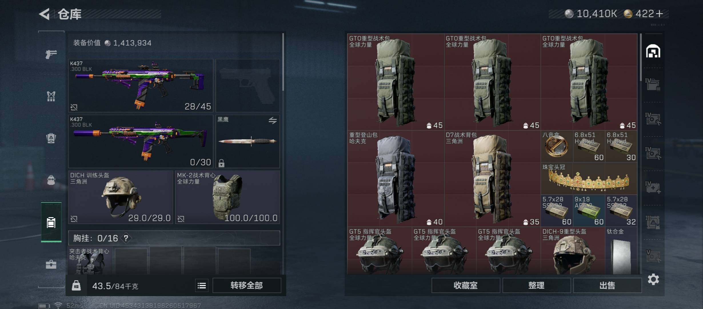Select the 珠宝头冠 jeweled crown item
The image size is (703, 309).
point(589,179)
